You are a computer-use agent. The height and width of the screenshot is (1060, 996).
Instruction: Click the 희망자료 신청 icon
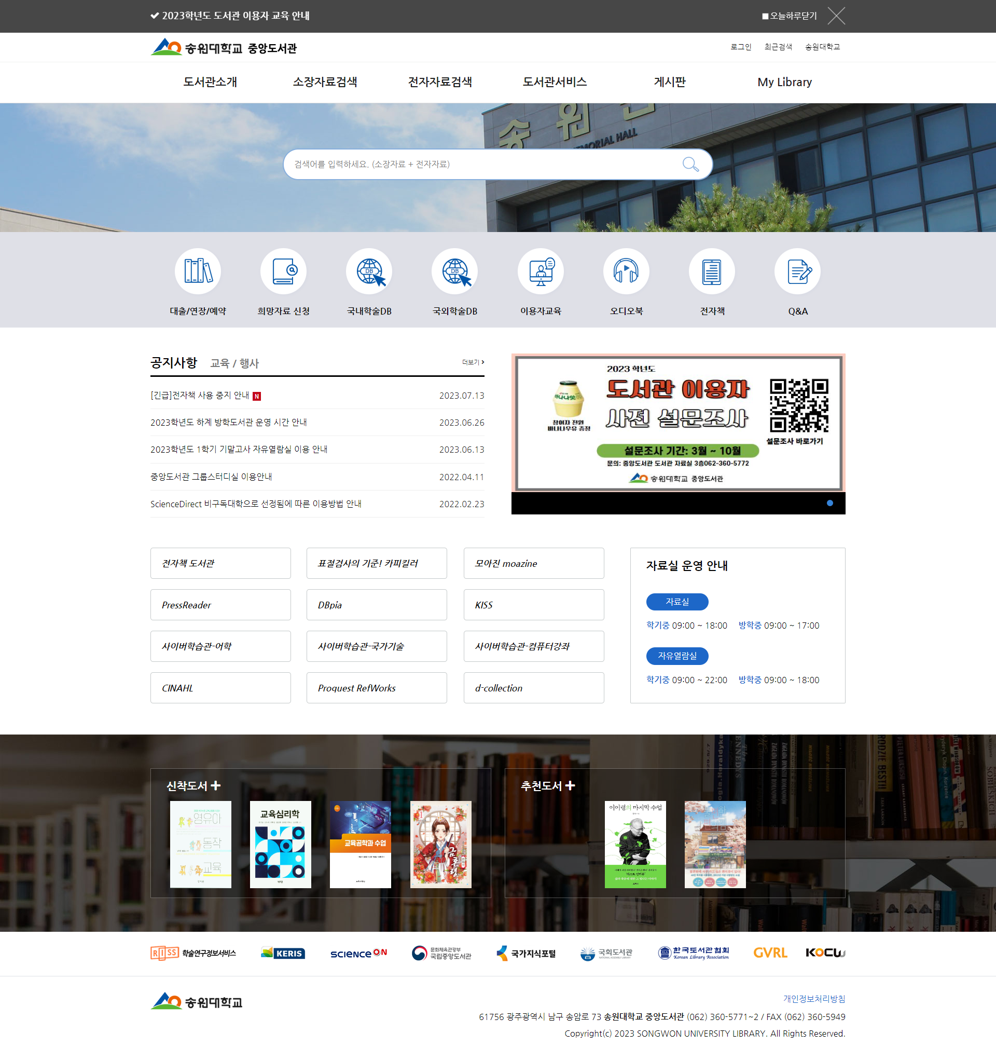pos(284,271)
